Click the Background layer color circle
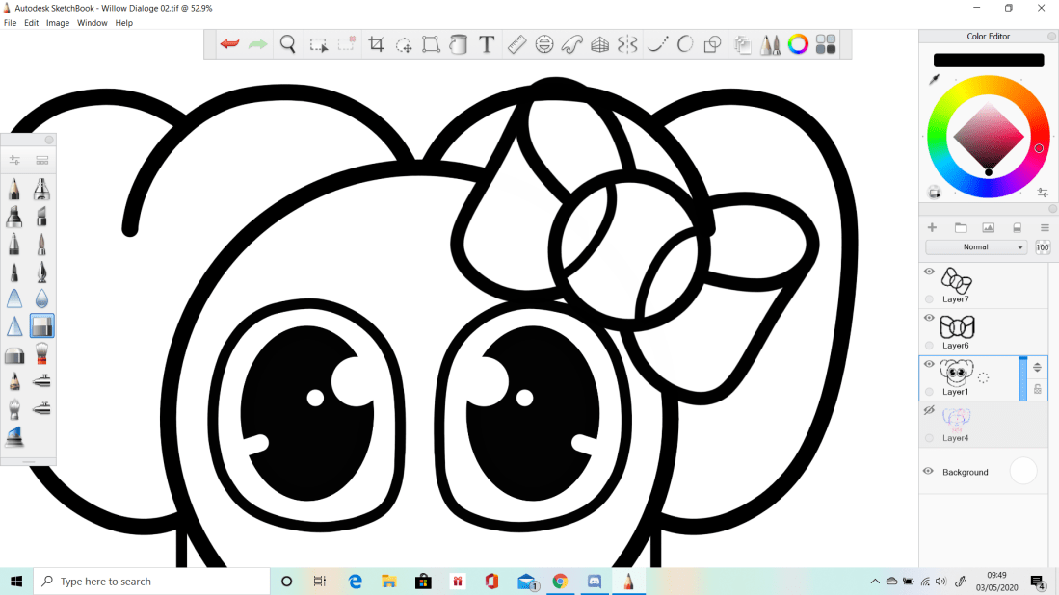 (x=1022, y=471)
